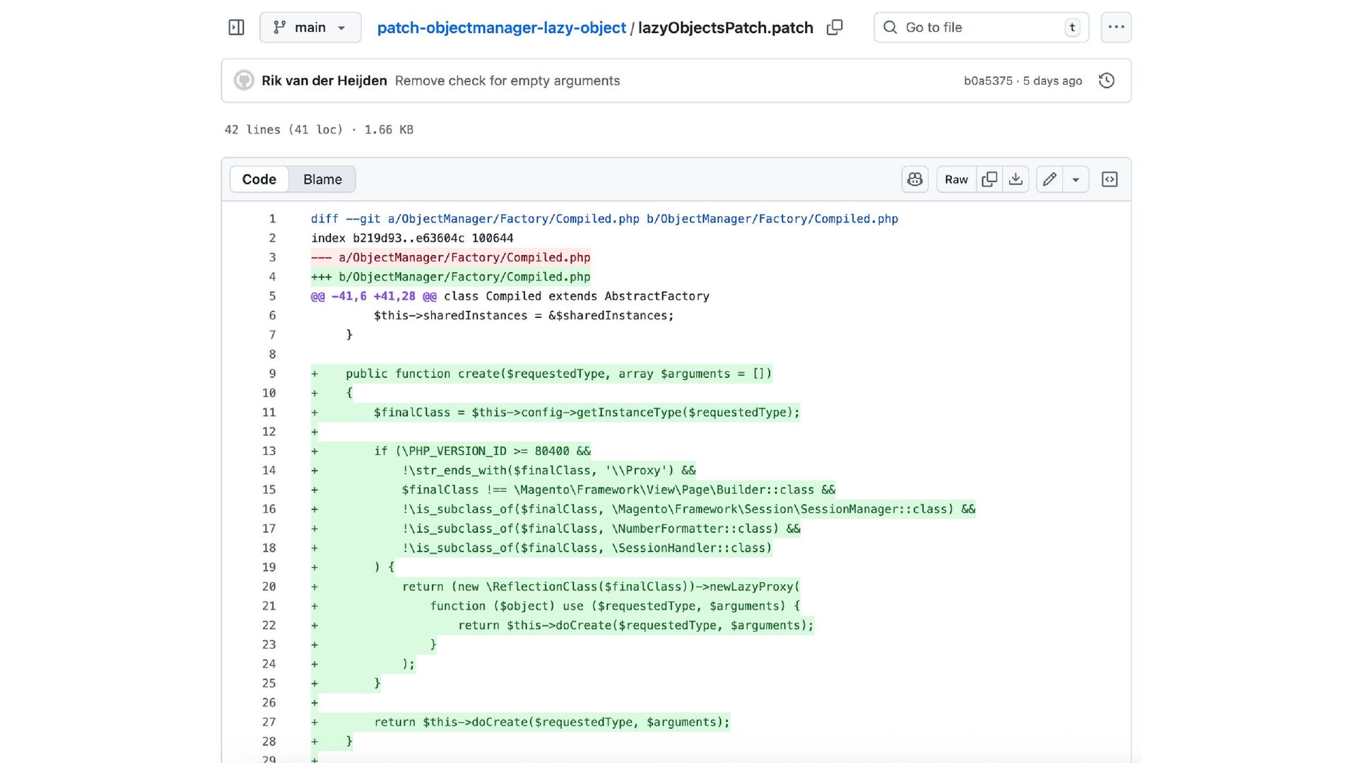Copy file path icon next to filename
The width and height of the screenshot is (1357, 763).
pyautogui.click(x=835, y=28)
